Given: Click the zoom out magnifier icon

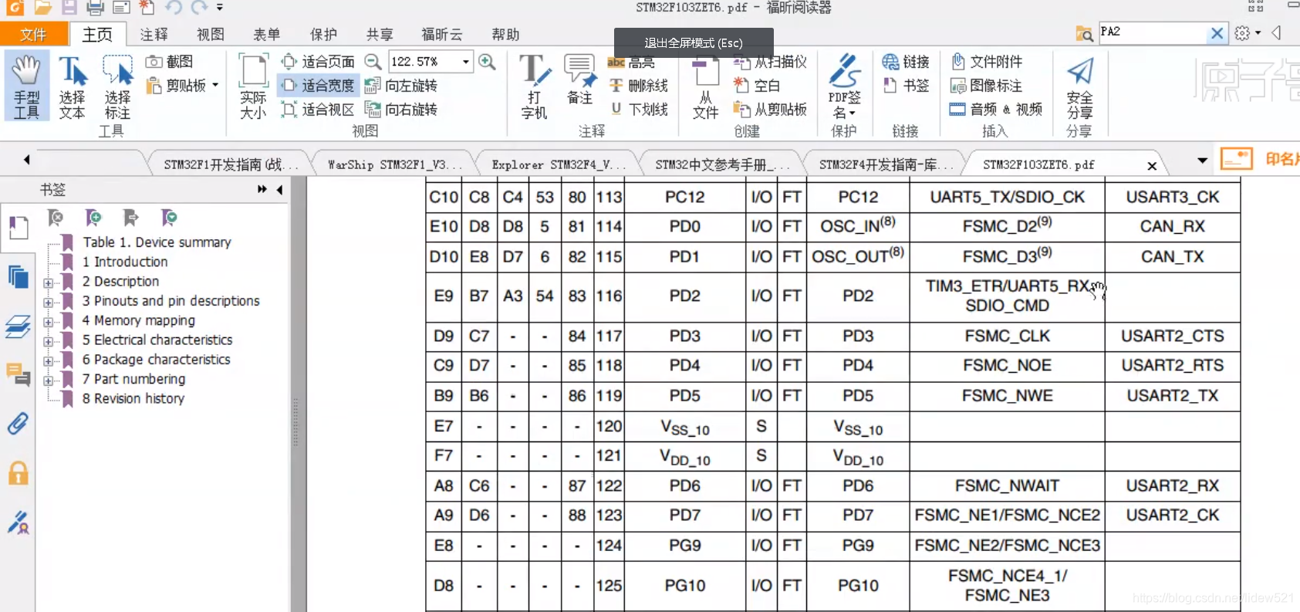Looking at the screenshot, I should (x=373, y=62).
